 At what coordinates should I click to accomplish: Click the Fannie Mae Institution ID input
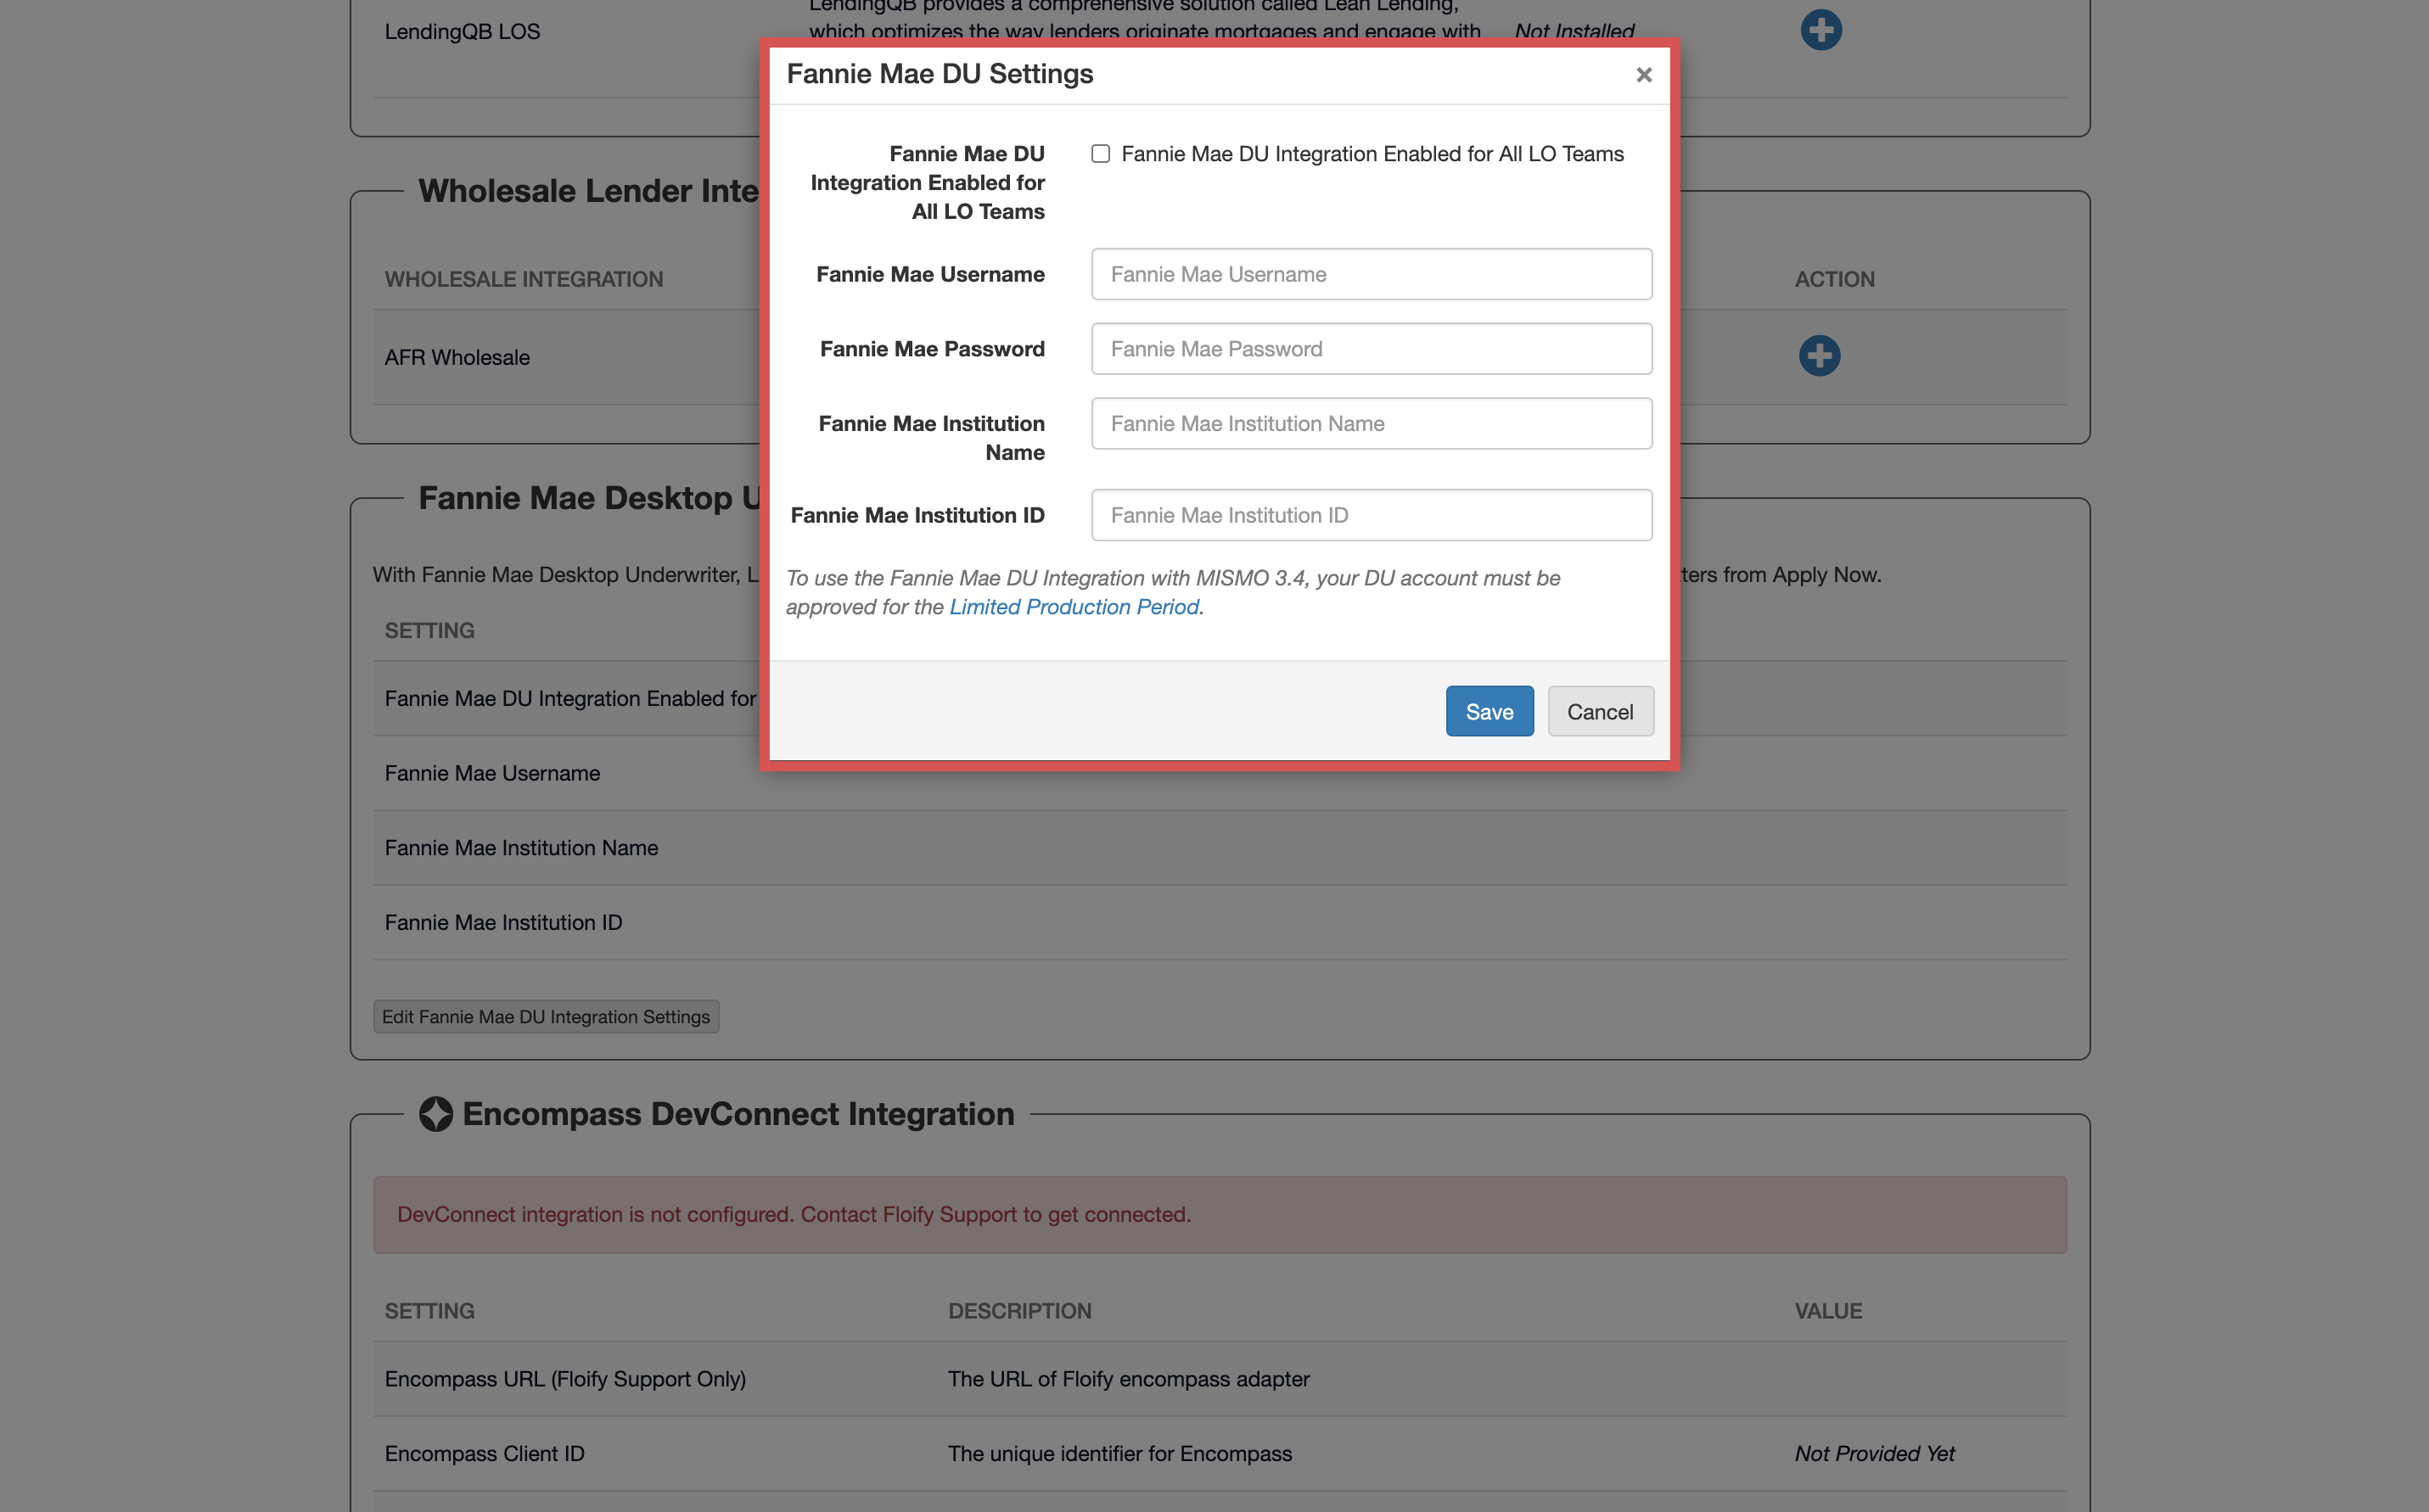tap(1371, 515)
